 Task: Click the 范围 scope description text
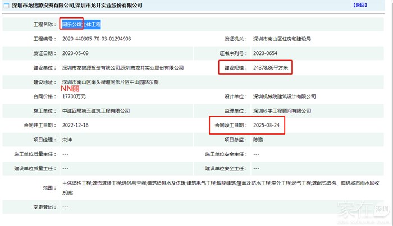pyautogui.click(x=213, y=183)
